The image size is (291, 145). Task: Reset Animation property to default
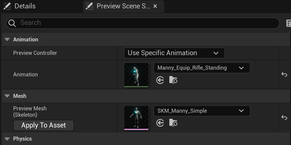tap(284, 74)
